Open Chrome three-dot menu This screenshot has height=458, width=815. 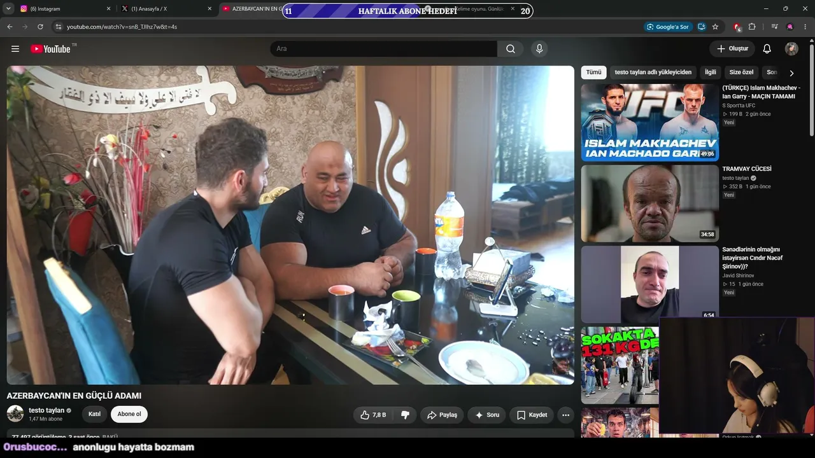coord(805,27)
